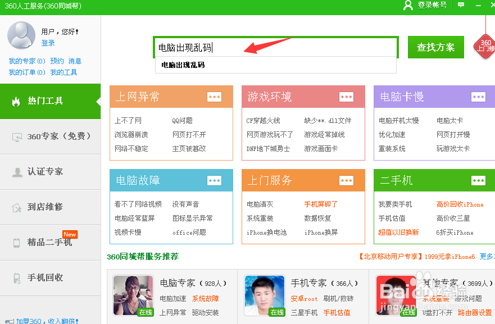Select 主页被篡改 problem
This screenshot has width=495, height=324.
click(189, 149)
